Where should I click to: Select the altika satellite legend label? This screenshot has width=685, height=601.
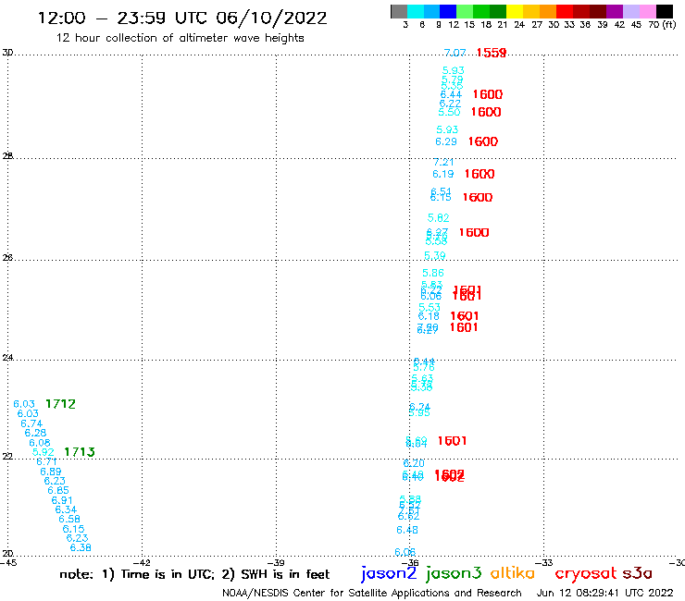pos(512,572)
